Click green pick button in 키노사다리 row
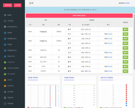Image resolution: width=135 pixels, height=108 pixels. [125, 62]
